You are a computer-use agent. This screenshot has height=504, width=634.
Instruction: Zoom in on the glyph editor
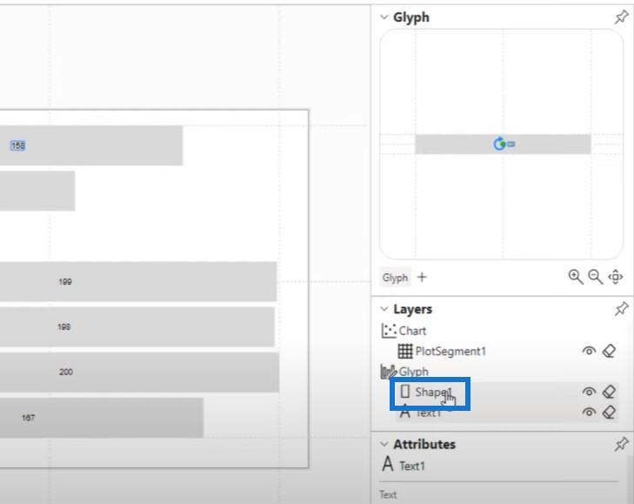point(576,277)
